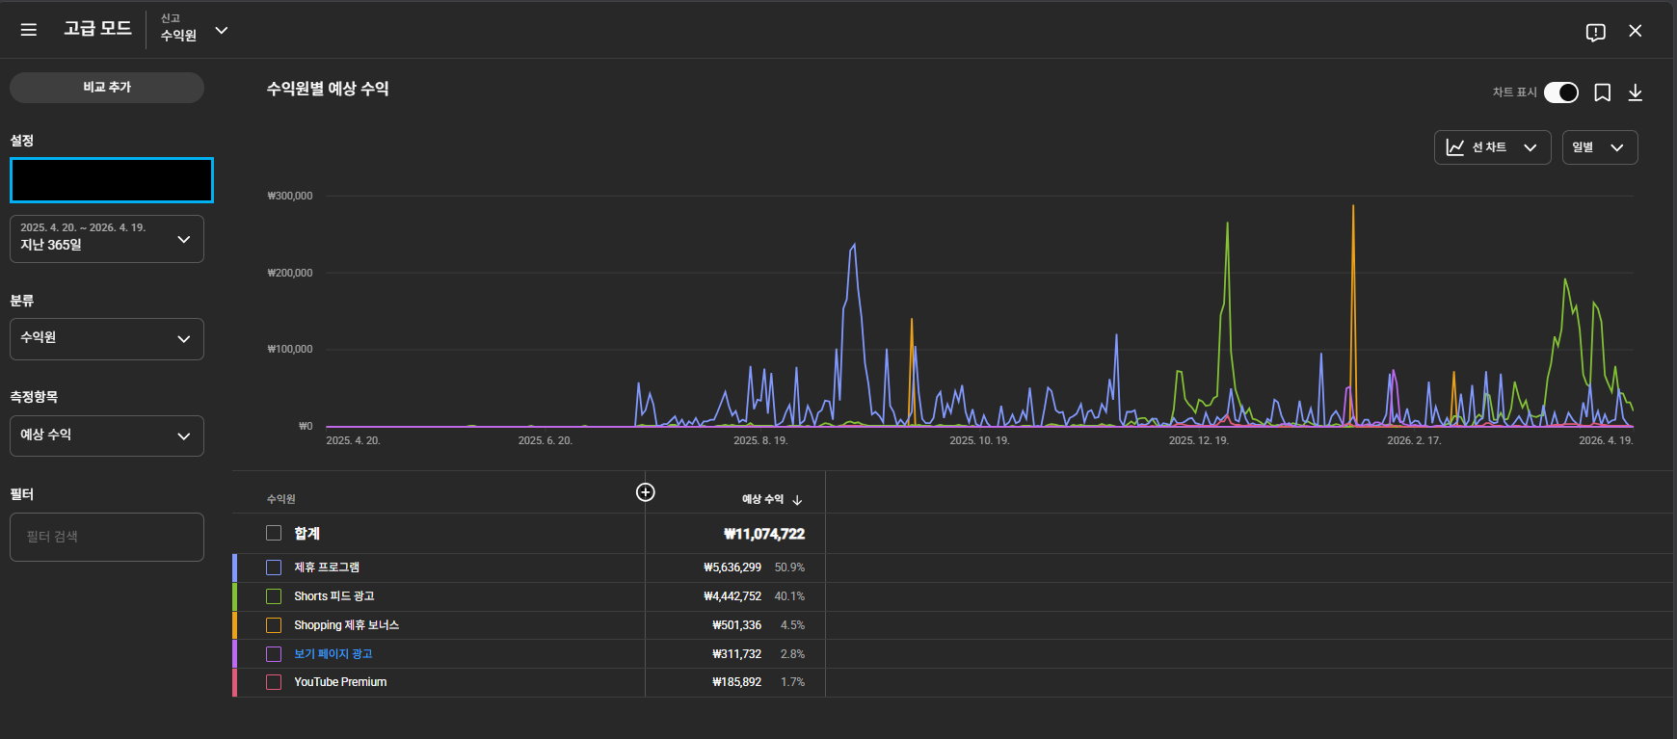Screen dimensions: 1677x739
Task: Click the plus icon to add metric column
Action: click(646, 492)
